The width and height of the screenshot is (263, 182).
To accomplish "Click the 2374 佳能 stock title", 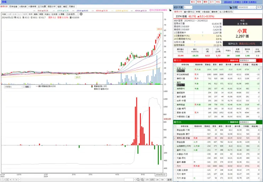I will pos(181,16).
